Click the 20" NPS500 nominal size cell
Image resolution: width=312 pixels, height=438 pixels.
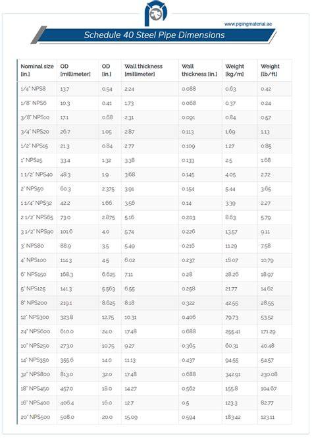click(36, 417)
